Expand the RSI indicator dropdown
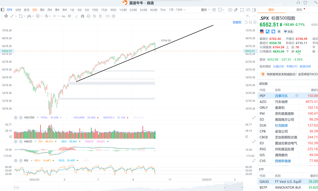This screenshot has width=318, height=191. [x=32, y=160]
